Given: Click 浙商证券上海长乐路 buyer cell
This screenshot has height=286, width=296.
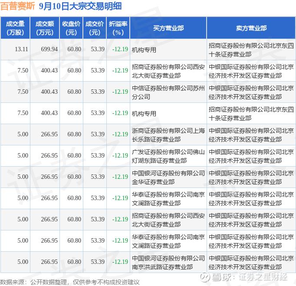Looking at the screenshot, I should click(168, 135).
